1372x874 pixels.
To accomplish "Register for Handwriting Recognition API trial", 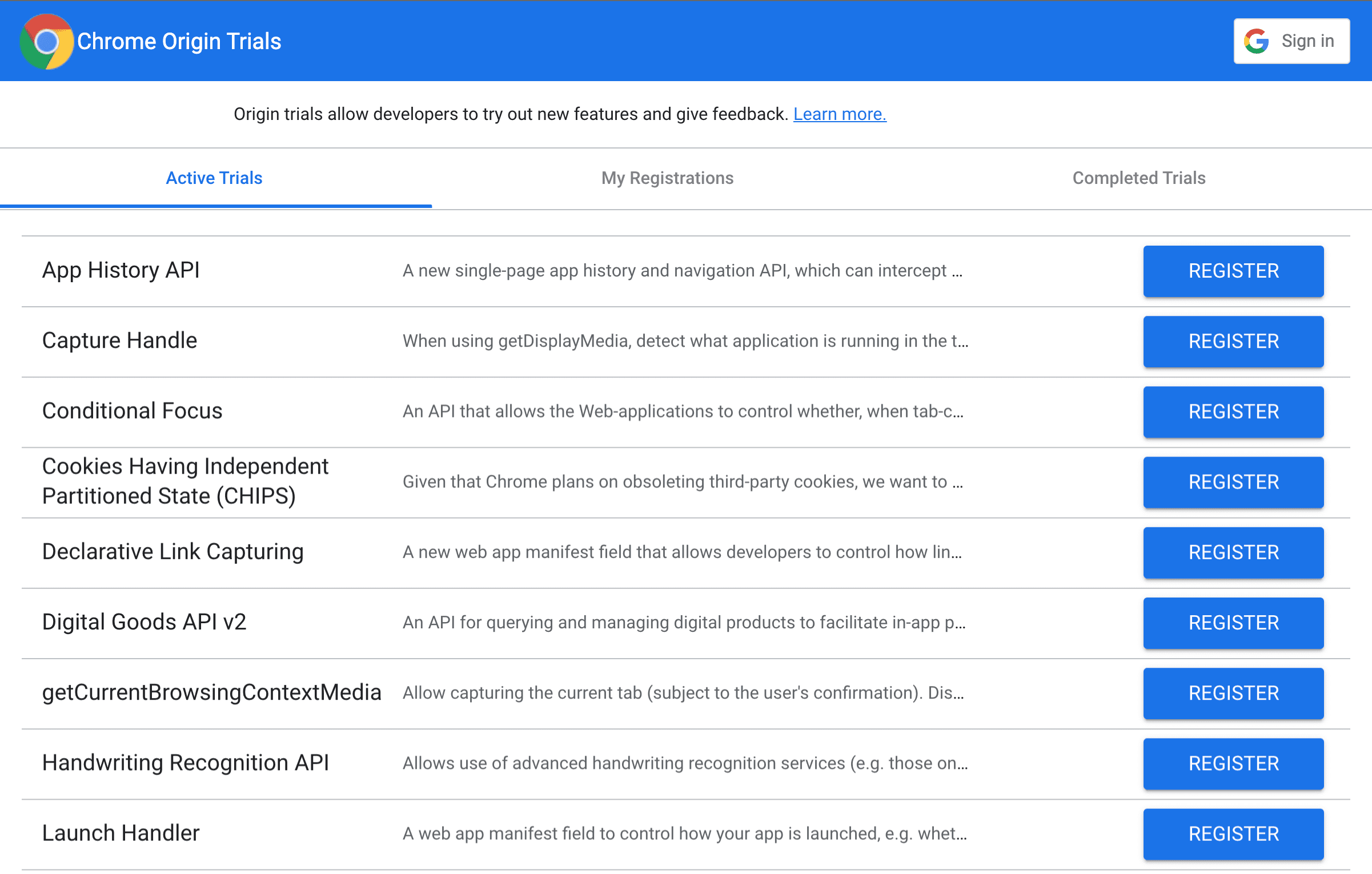I will pos(1232,763).
